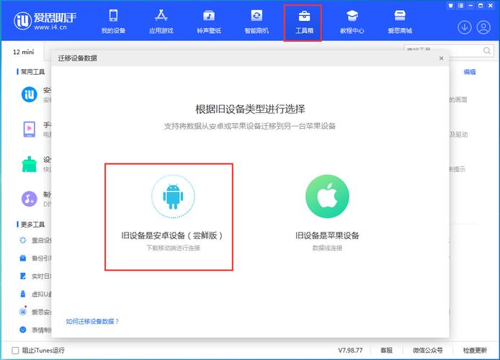This screenshot has height=360, width=500.
Task: Open 应用游戏 (Apps & Games) section
Action: point(161,22)
